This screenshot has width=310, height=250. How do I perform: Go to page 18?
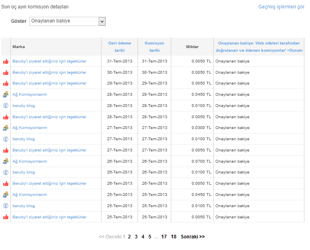174,236
